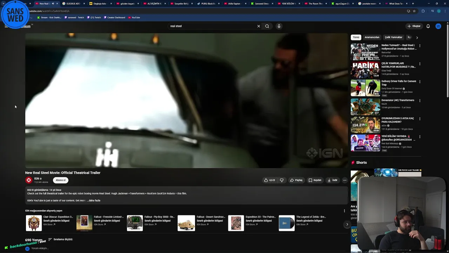This screenshot has width=449, height=253.
Task: Open the notifications bell
Action: click(428, 26)
